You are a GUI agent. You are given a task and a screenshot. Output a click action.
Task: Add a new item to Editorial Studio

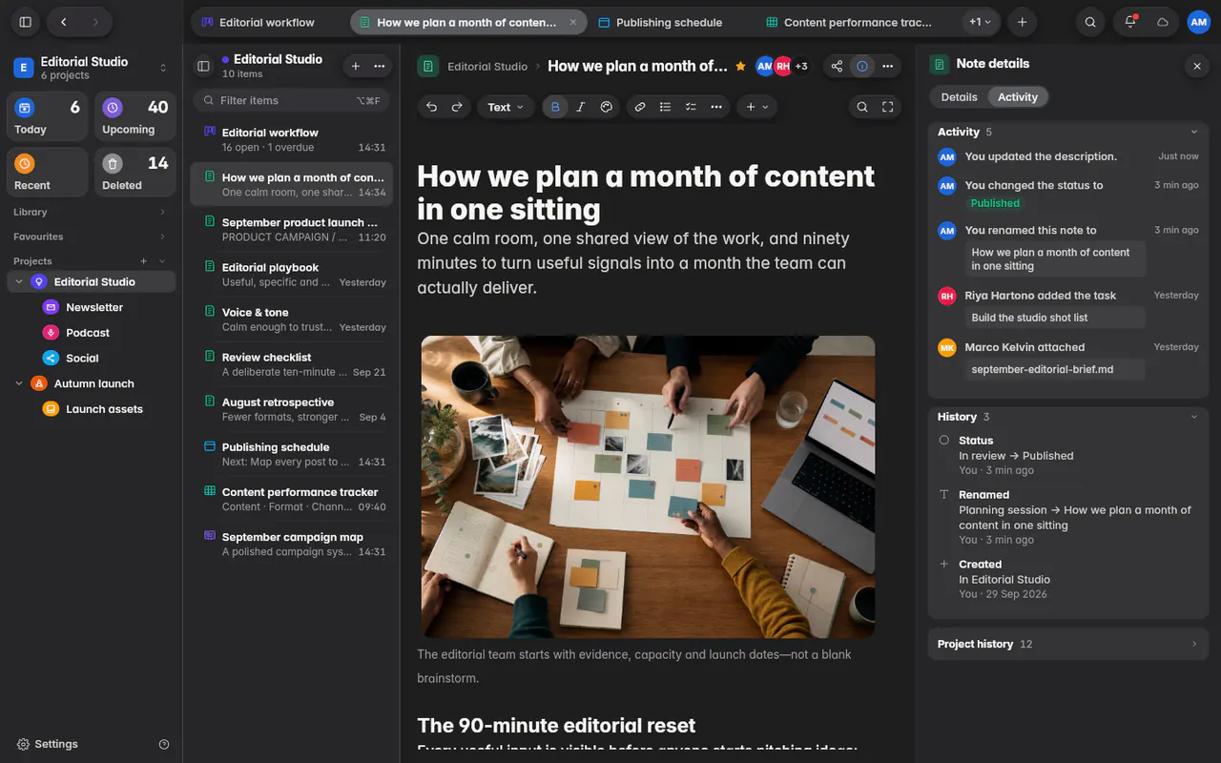(x=356, y=66)
